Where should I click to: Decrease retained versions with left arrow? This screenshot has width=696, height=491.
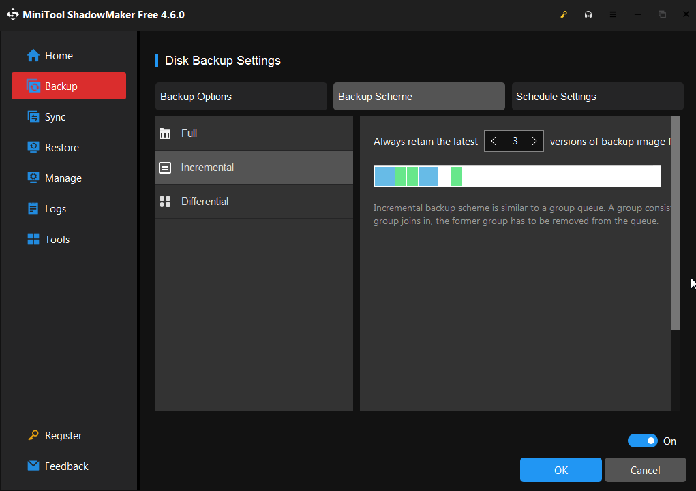tap(494, 141)
